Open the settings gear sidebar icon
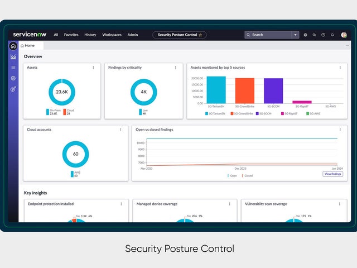This screenshot has width=357, height=268. tap(13, 78)
